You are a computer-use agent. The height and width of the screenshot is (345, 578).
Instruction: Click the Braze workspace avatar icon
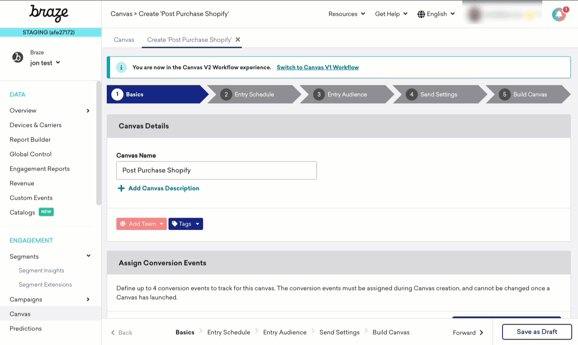coord(18,57)
